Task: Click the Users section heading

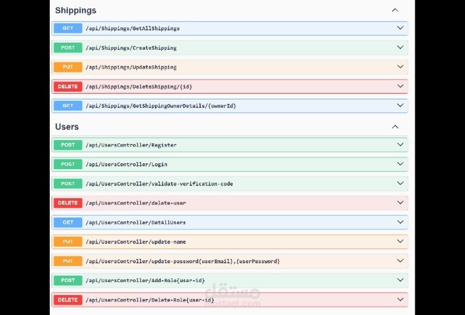Action: [x=67, y=127]
